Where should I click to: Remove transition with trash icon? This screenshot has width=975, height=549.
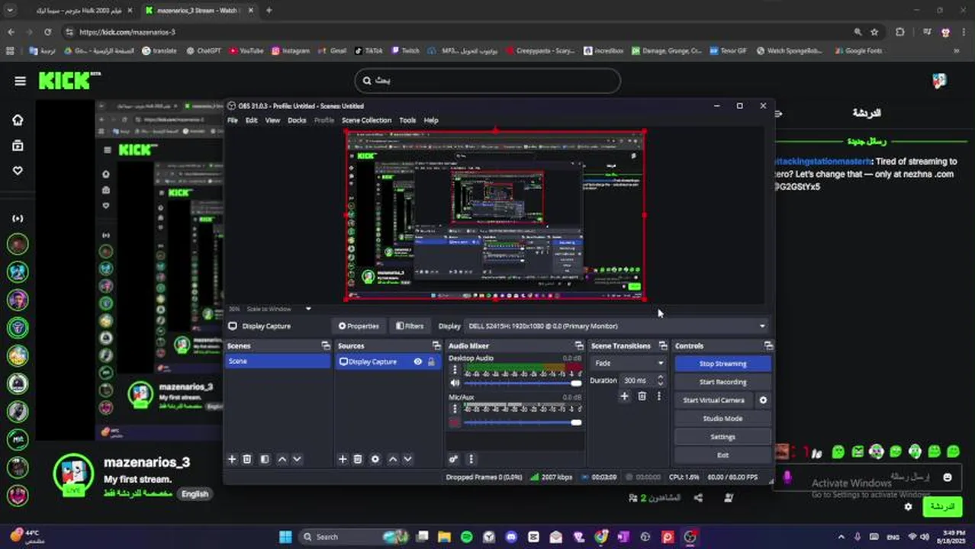pos(642,396)
